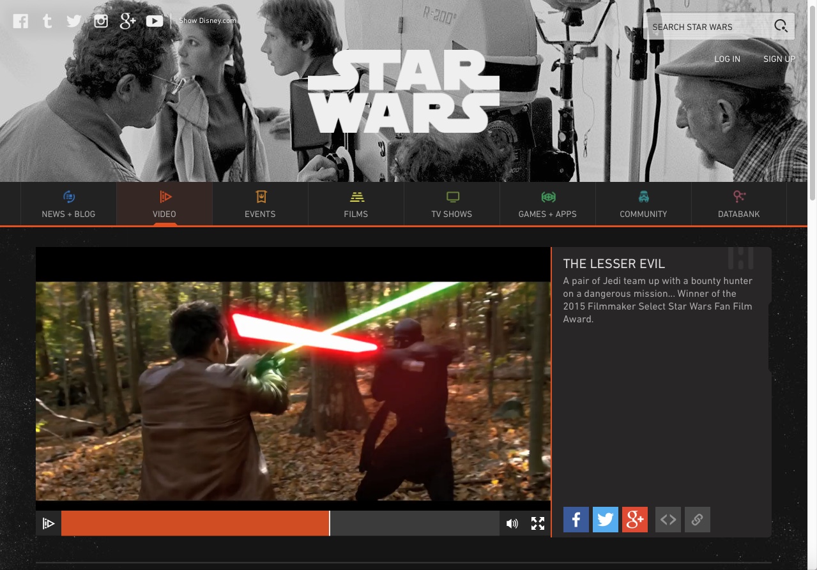
Task: Go to the COMMUNITY tab
Action: [x=643, y=204]
